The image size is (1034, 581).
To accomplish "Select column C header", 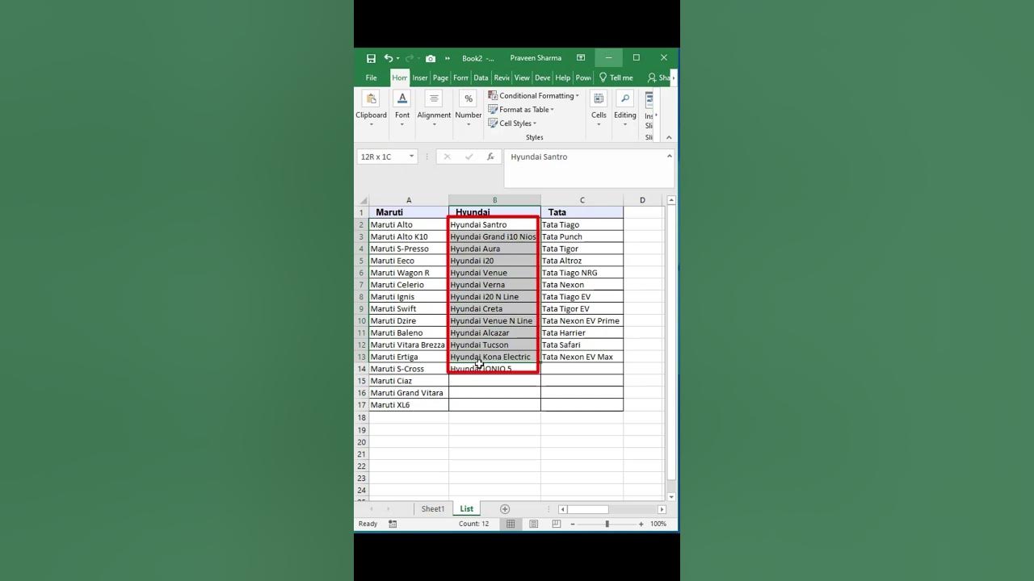I will coord(582,200).
